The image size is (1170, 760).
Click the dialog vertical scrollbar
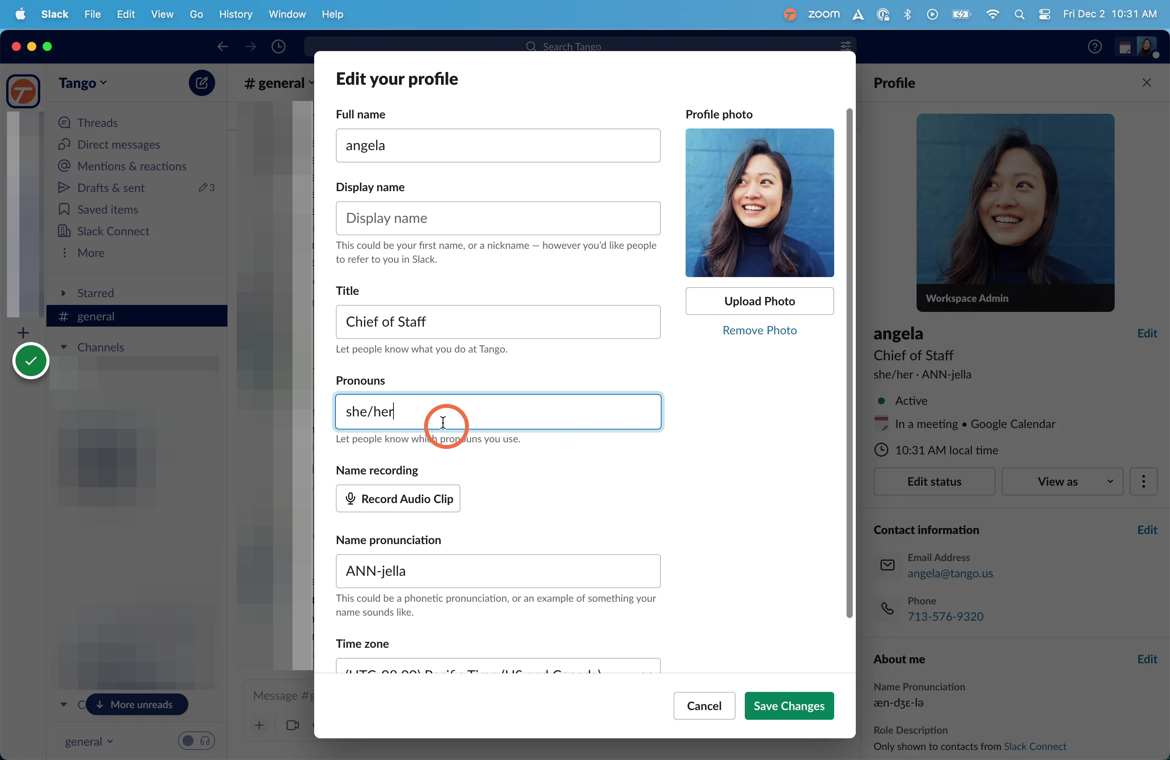coord(849,363)
